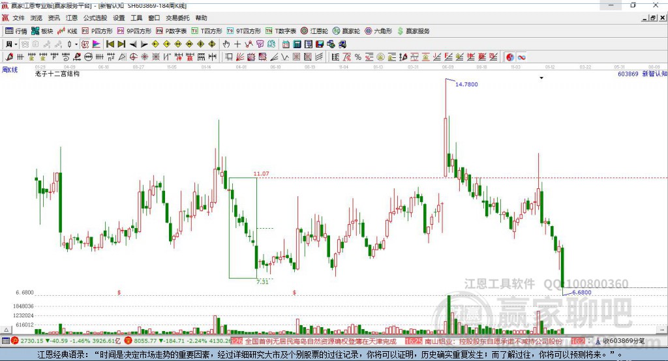
Task: Select the percent sign drawing tool
Action: pyautogui.click(x=358, y=57)
